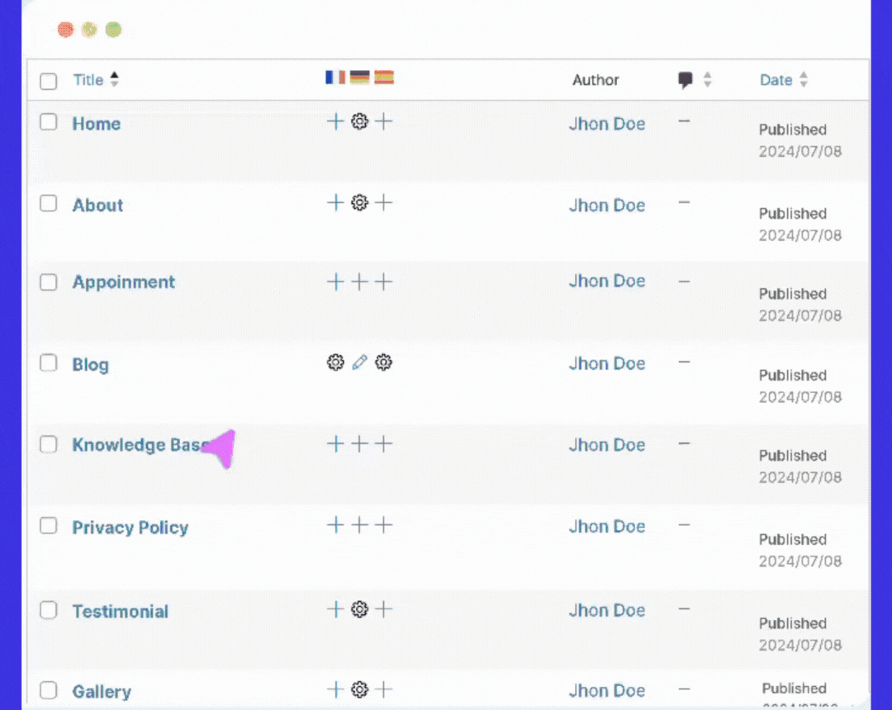Open the Knowledge Base page link
This screenshot has height=710, width=892.
(136, 445)
